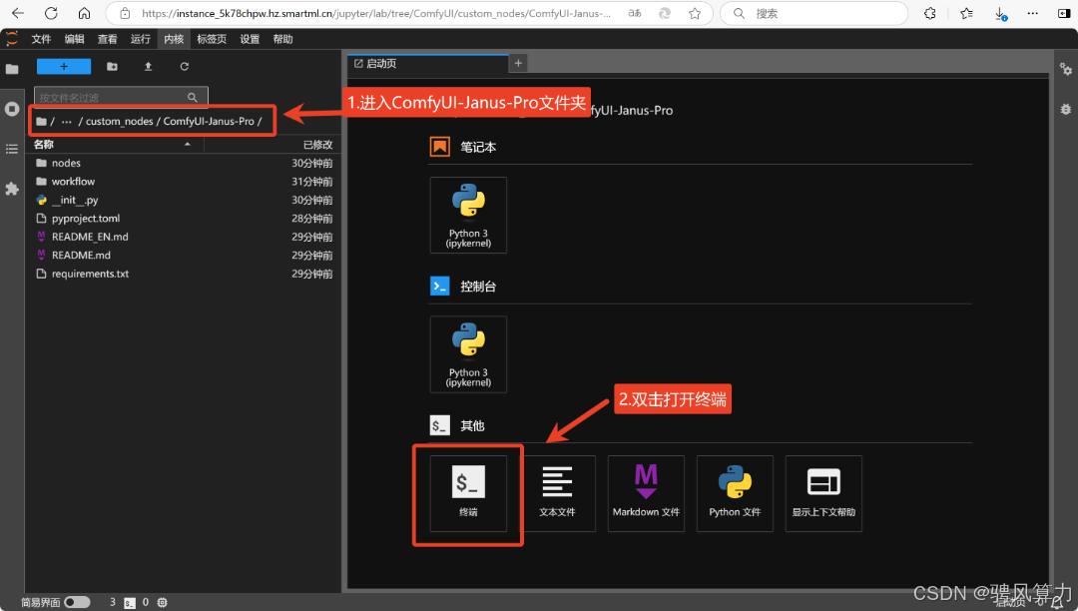Image resolution: width=1078 pixels, height=611 pixels.
Task: Create a new folder in file browser
Action: 112,66
